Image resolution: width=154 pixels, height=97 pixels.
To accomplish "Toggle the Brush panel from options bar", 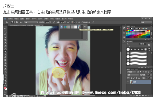I will (17, 22).
